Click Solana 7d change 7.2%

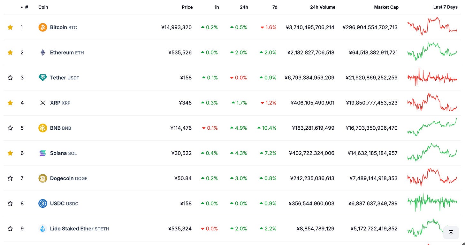click(x=268, y=153)
